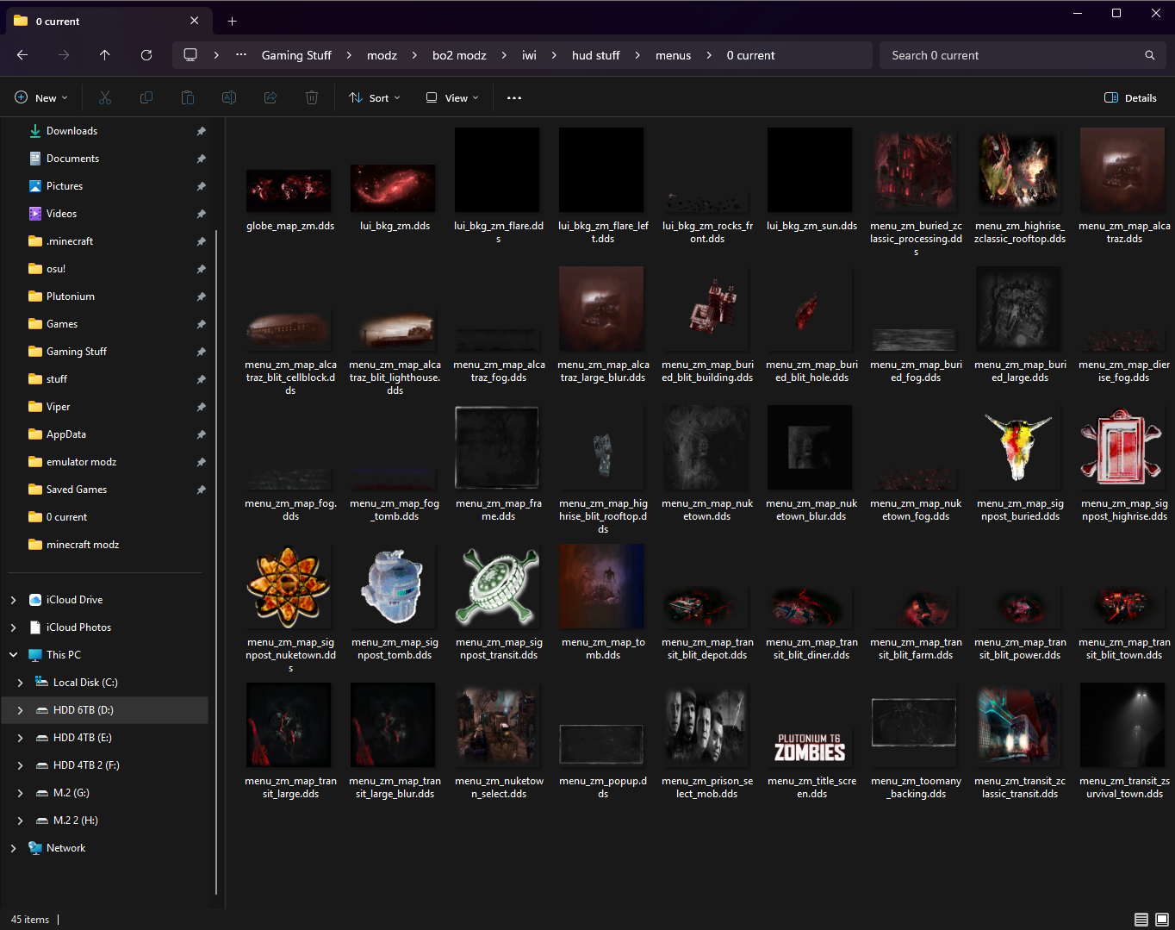Screen dimensions: 1175x930
Task: Go up one folder level
Action: 105,55
